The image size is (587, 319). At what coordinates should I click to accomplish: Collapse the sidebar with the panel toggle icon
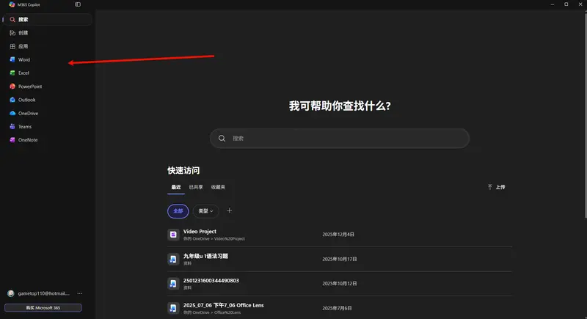click(x=78, y=4)
